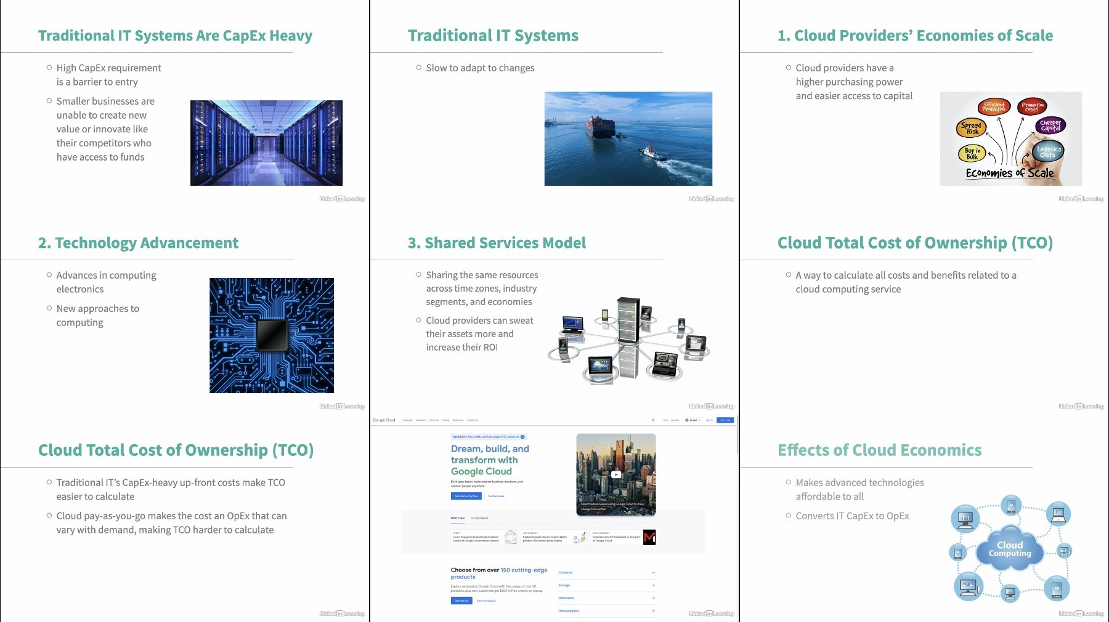The width and height of the screenshot is (1109, 622).
Task: Click 'Cloud providers can sweat their assets' bullet
Action: [x=479, y=333]
